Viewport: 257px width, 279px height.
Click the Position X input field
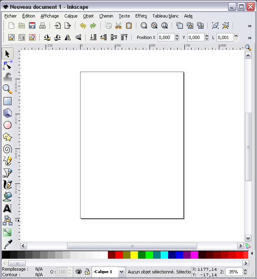pyautogui.click(x=166, y=37)
